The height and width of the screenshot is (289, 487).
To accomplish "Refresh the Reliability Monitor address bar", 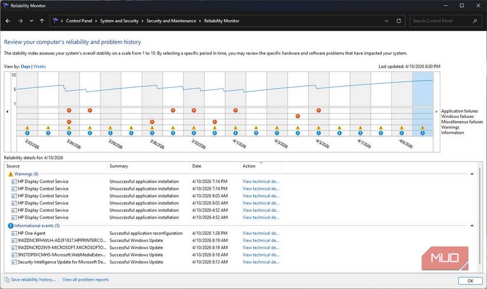I will pos(399,21).
